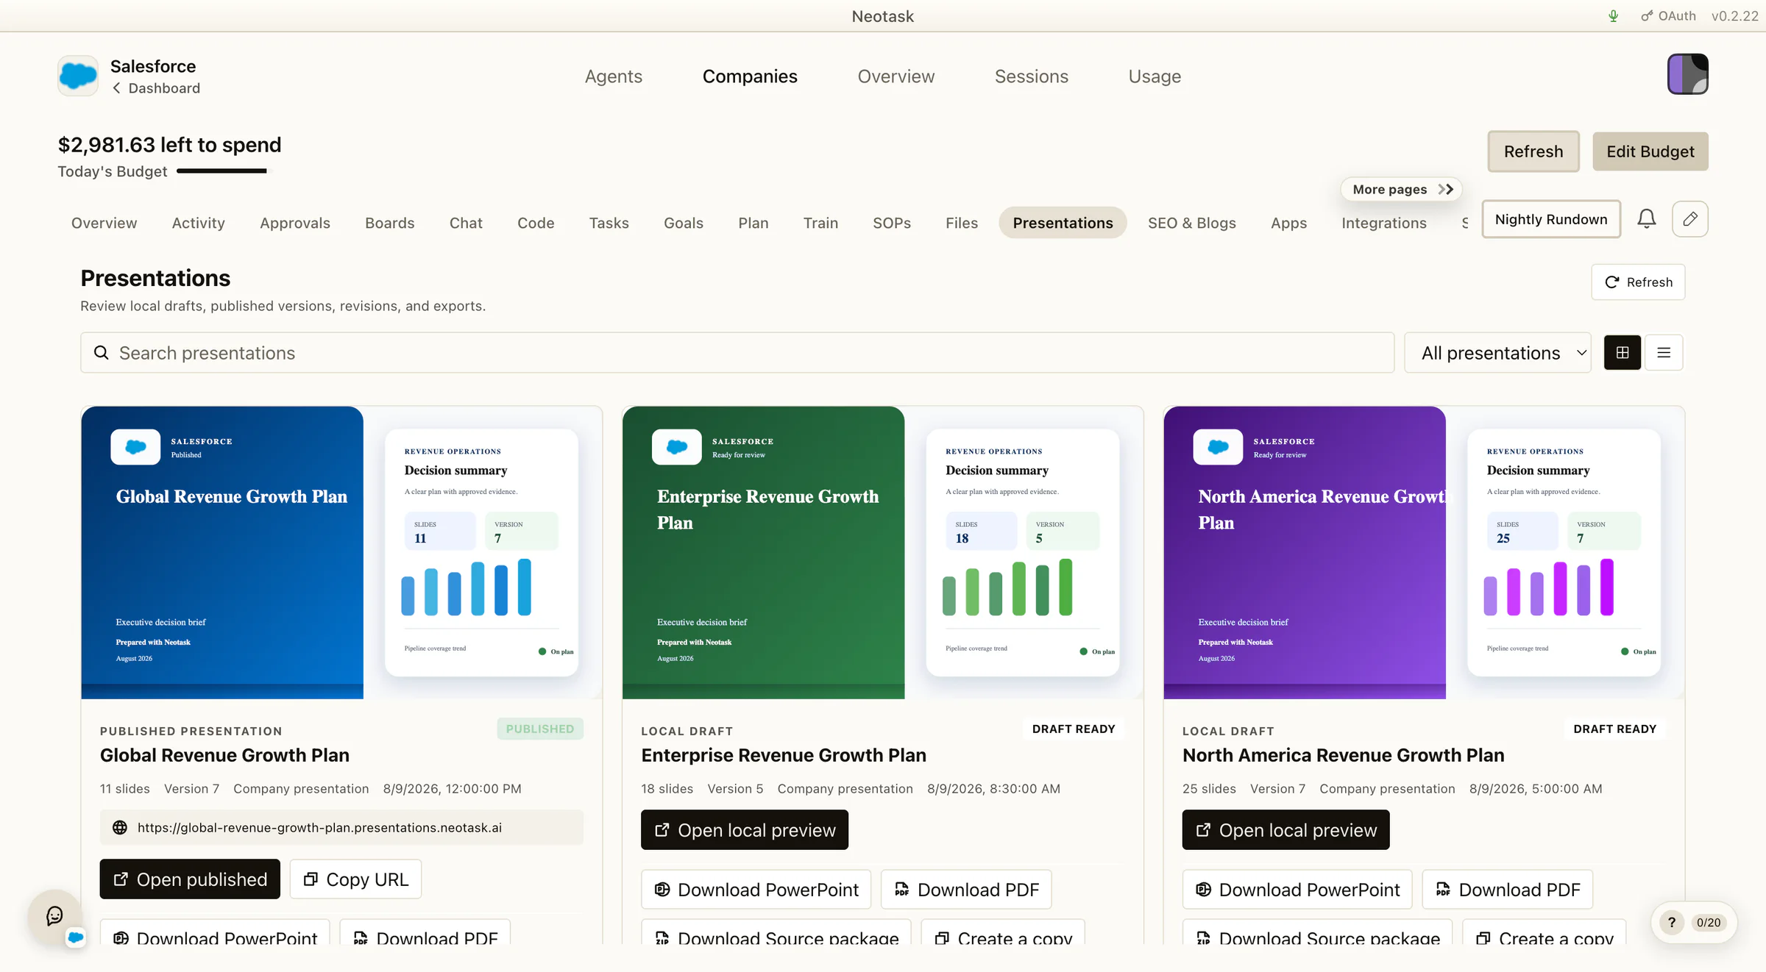
Task: Switch to the Files tab
Action: (x=961, y=223)
